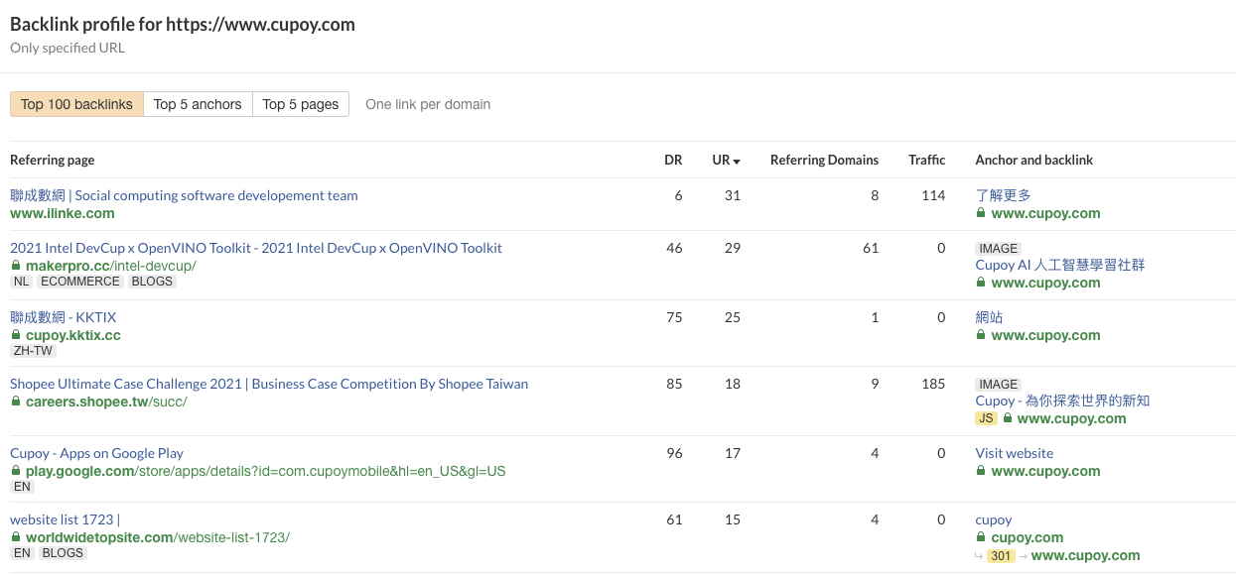This screenshot has width=1236, height=575.
Task: Switch to the Top 100 backlinks tab
Action: coord(76,104)
